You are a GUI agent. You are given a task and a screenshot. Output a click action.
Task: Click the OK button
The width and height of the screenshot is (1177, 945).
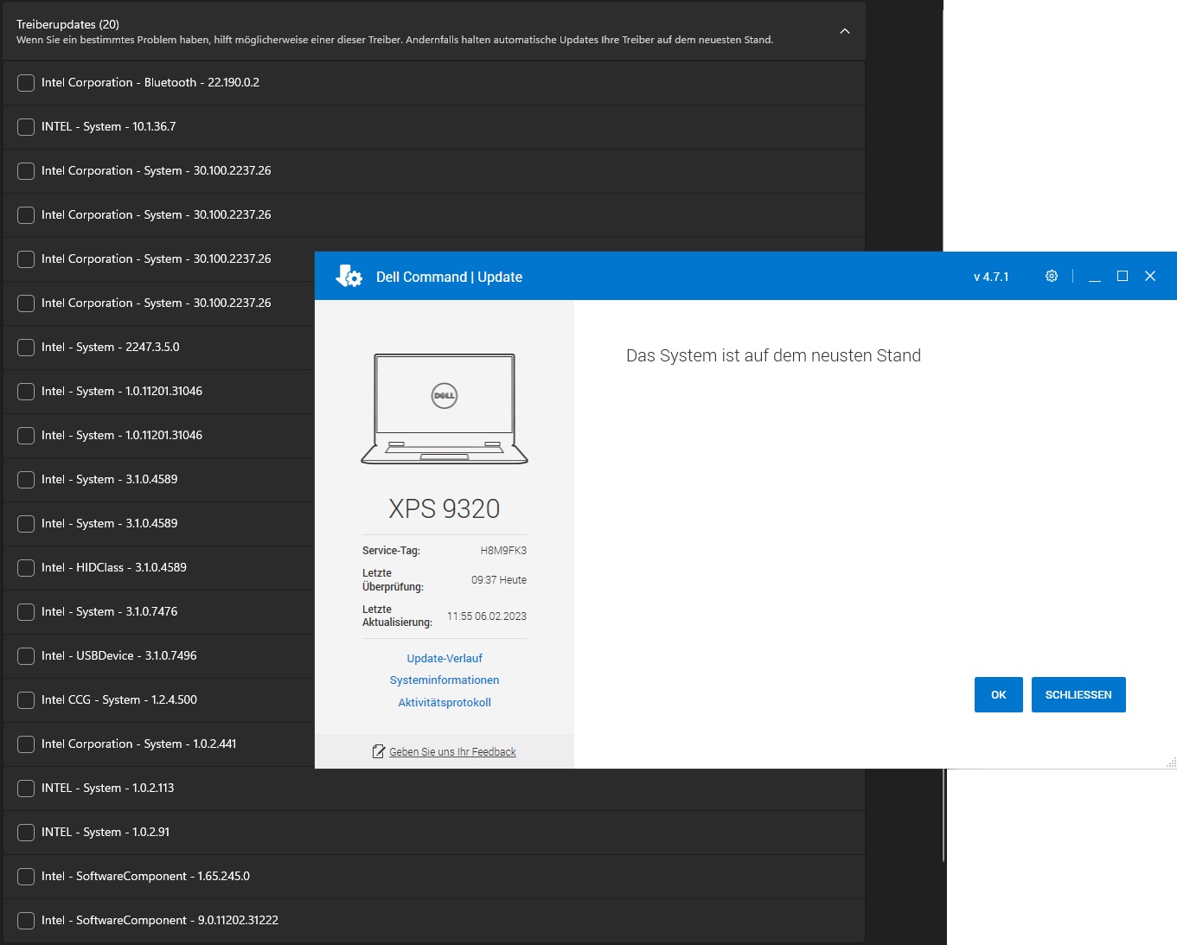(999, 694)
